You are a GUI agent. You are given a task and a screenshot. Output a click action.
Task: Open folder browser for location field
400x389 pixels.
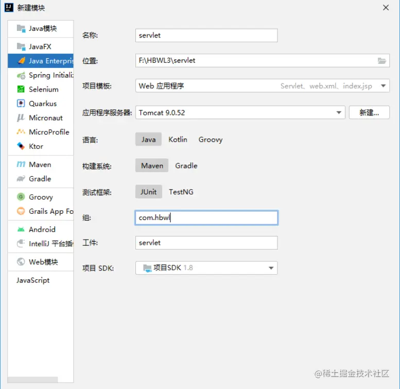tap(381, 61)
